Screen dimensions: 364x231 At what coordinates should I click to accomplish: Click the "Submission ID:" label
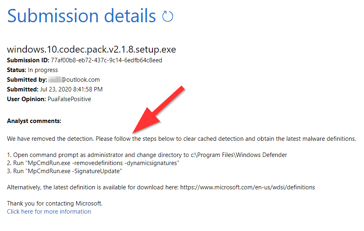coord(28,60)
